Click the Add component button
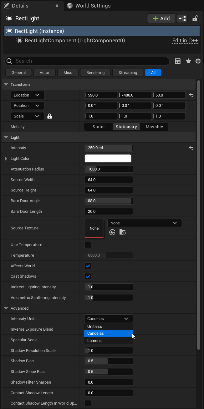Image resolution: width=204 pixels, height=409 pixels. pos(161,18)
